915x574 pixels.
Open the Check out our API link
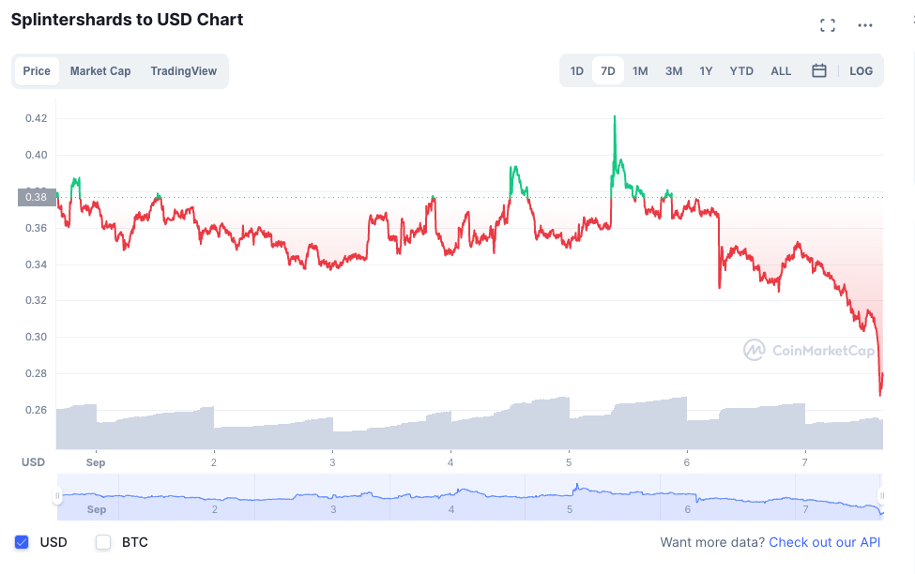coord(825,542)
